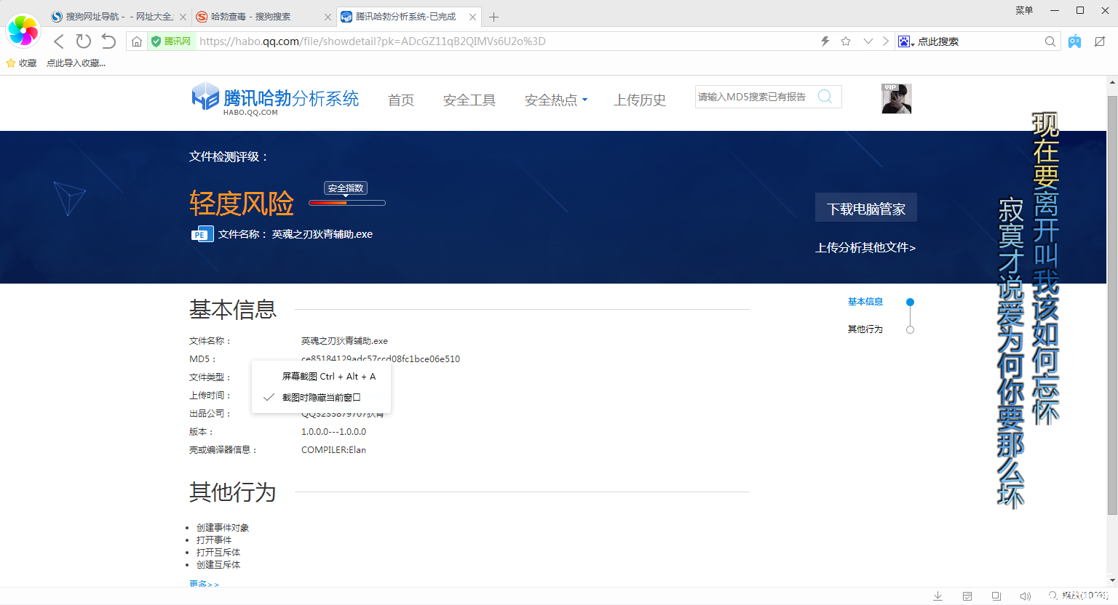Screen dimensions: 1118x605
Task: Click the scrollbar down arrow
Action: [x=1112, y=580]
